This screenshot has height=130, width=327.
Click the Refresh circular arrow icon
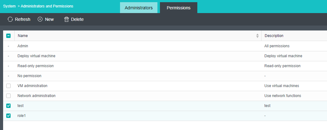coord(10,19)
